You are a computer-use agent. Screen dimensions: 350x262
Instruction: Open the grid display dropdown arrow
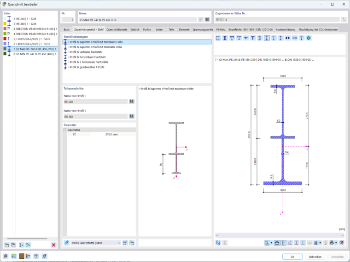[320, 243]
